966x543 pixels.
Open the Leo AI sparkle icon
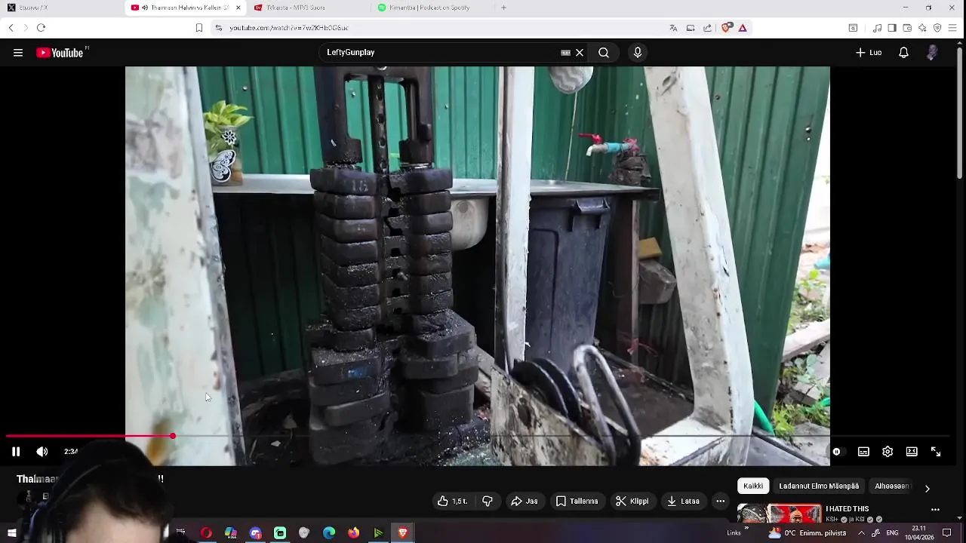click(x=922, y=28)
